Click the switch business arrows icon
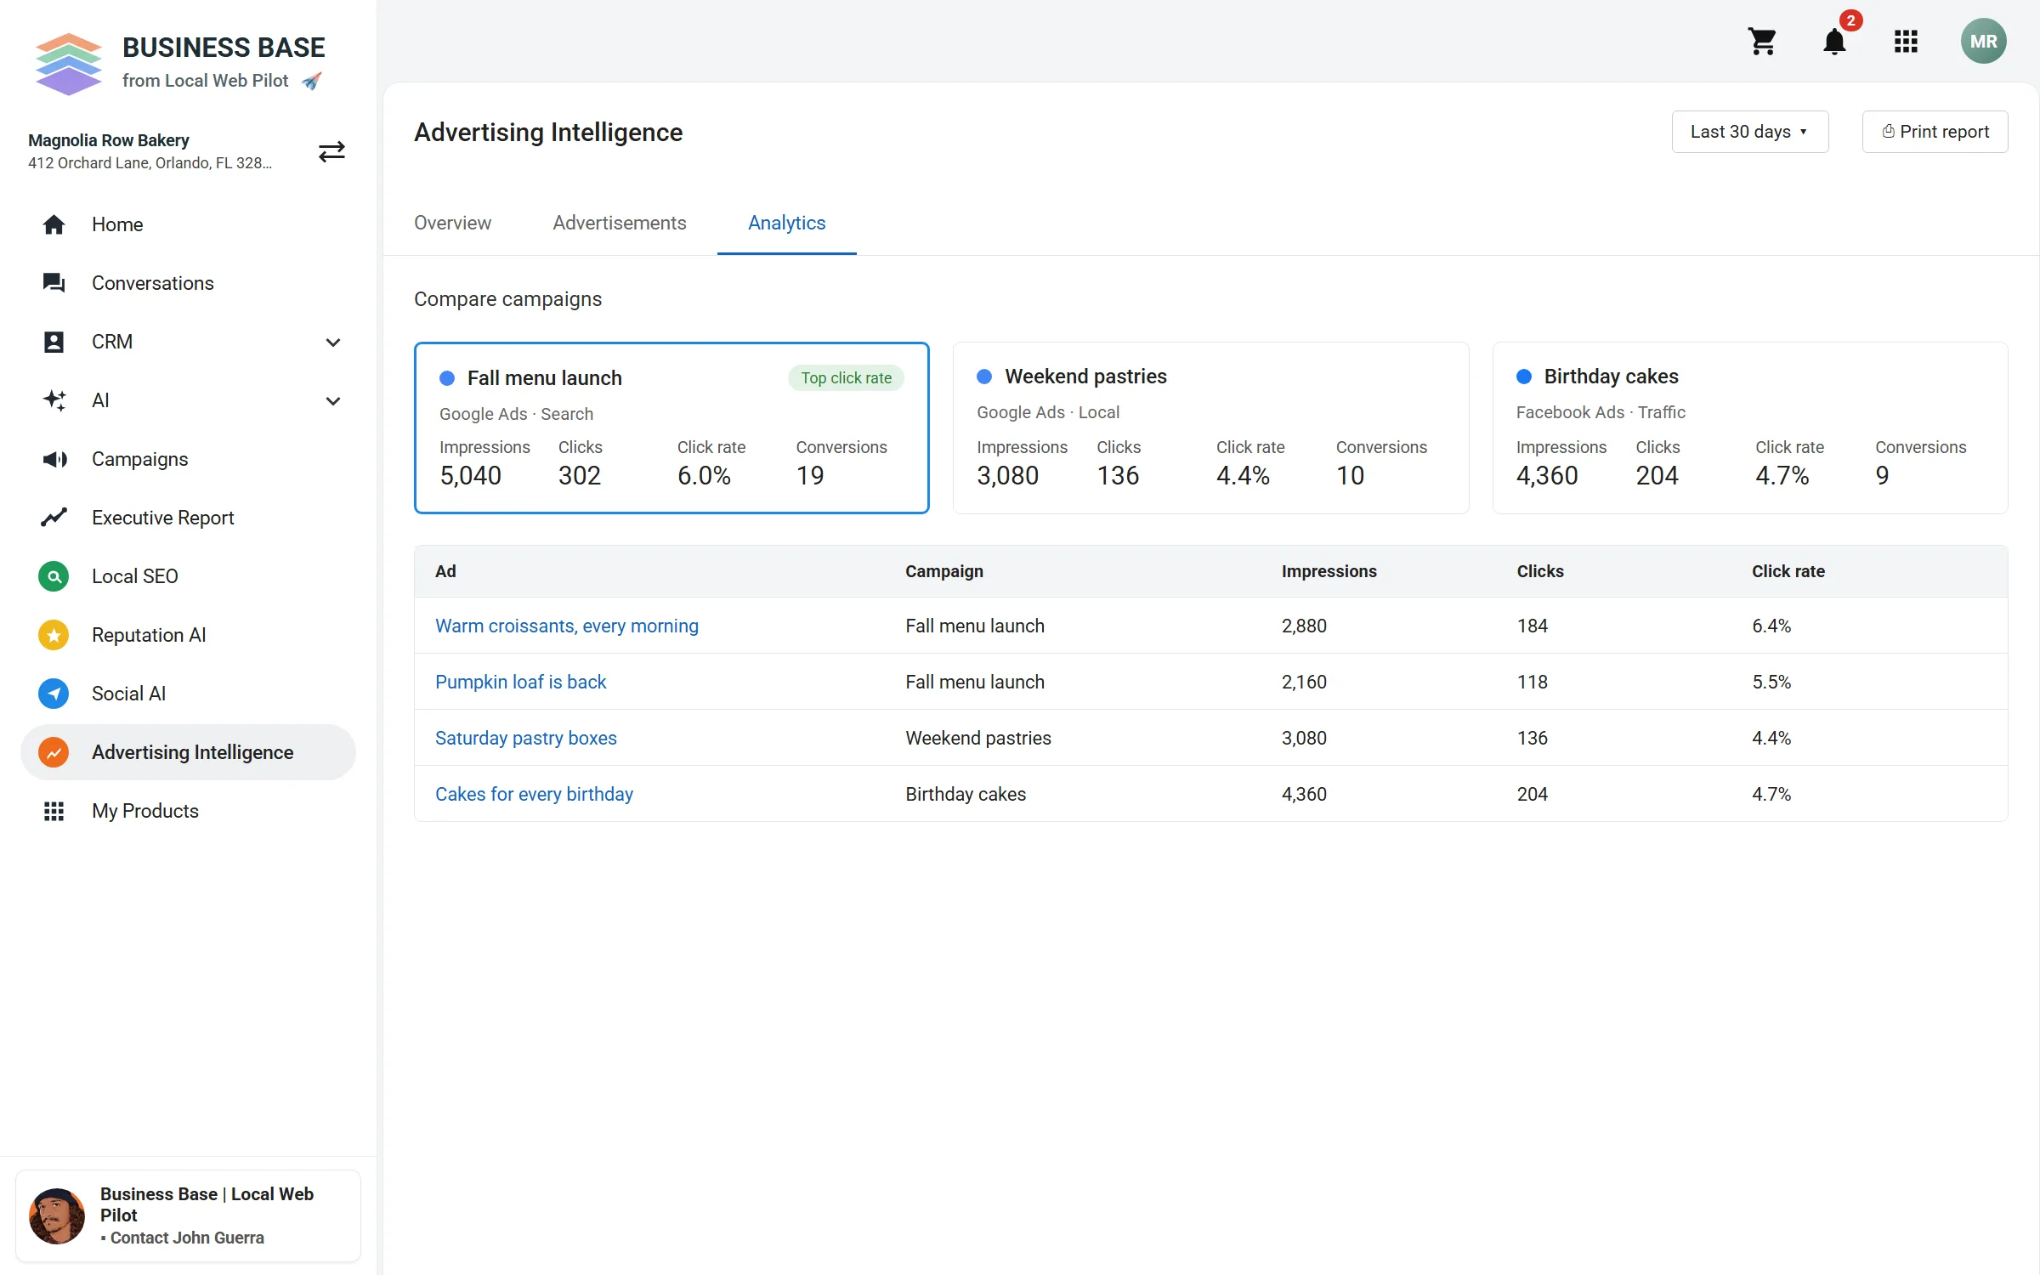Image resolution: width=2040 pixels, height=1275 pixels. point(331,151)
